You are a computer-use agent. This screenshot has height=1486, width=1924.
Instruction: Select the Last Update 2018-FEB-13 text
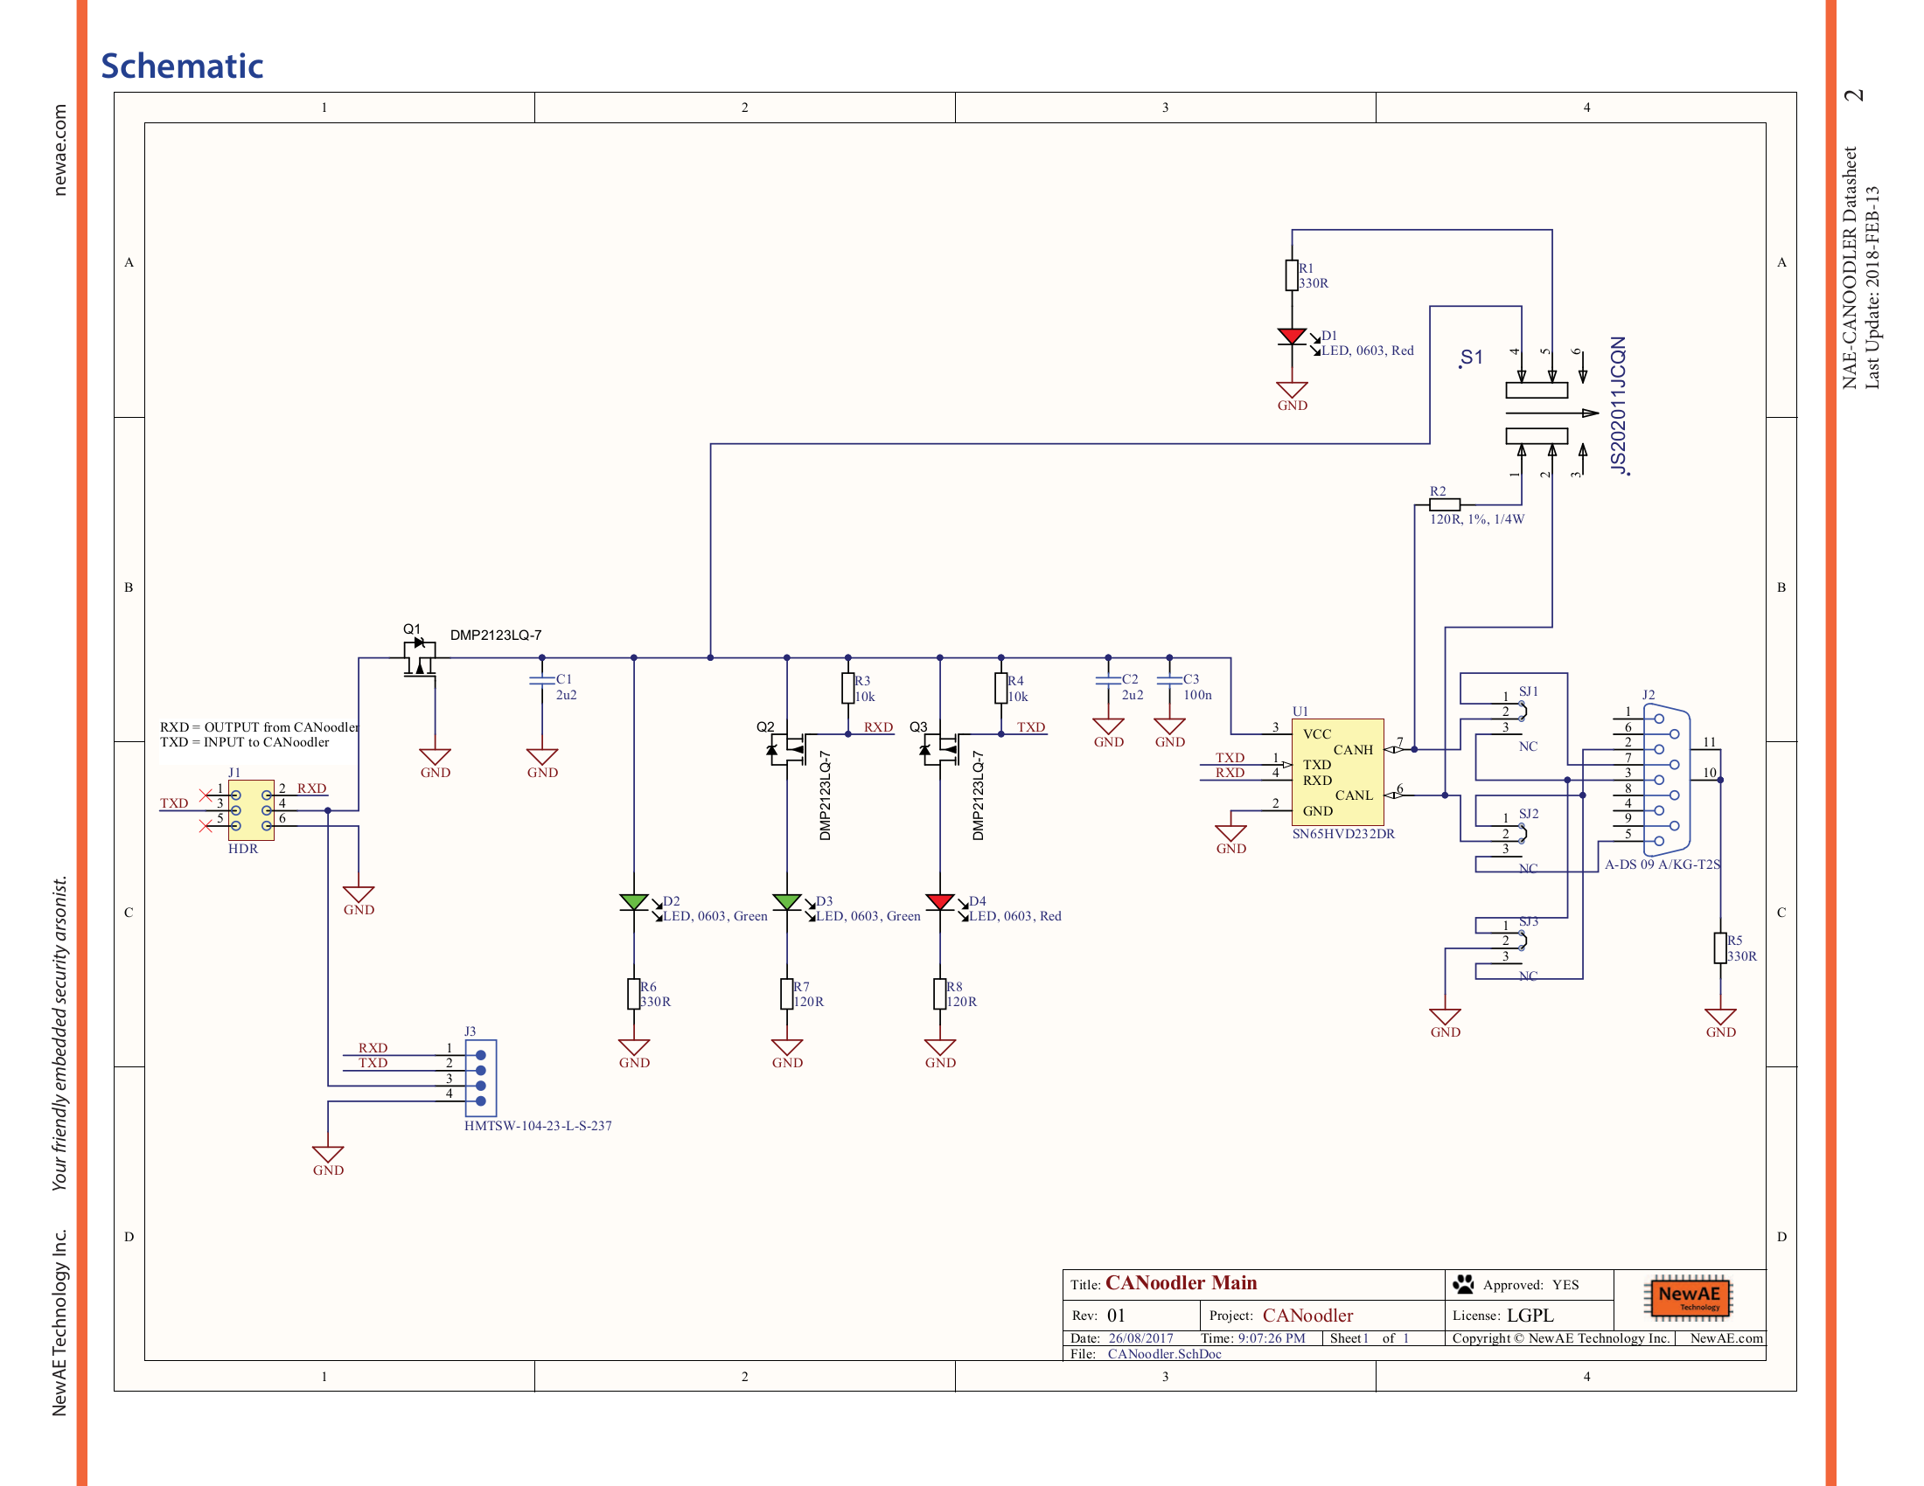click(x=1872, y=287)
